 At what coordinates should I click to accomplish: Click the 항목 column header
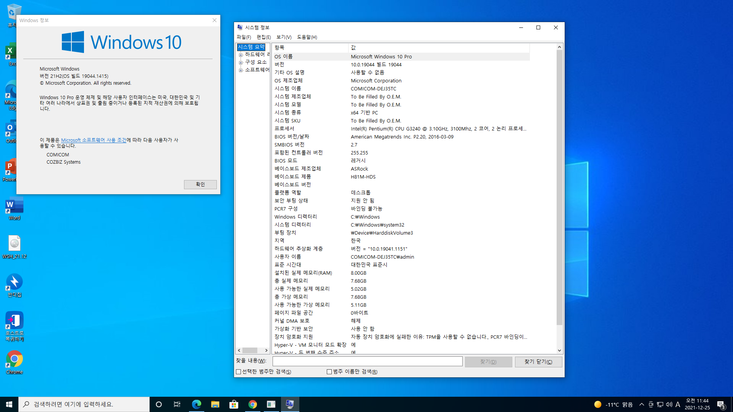(310, 48)
